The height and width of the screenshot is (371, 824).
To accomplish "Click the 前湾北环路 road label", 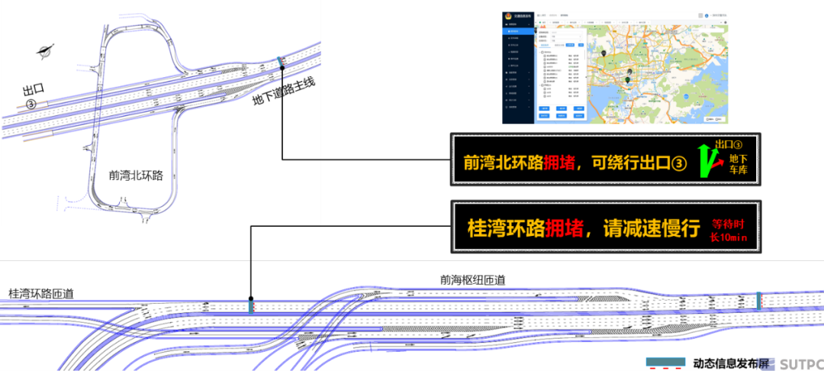I will 136,176.
